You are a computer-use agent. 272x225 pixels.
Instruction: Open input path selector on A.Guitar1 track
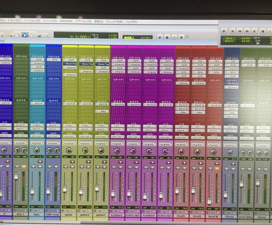pos(117,126)
